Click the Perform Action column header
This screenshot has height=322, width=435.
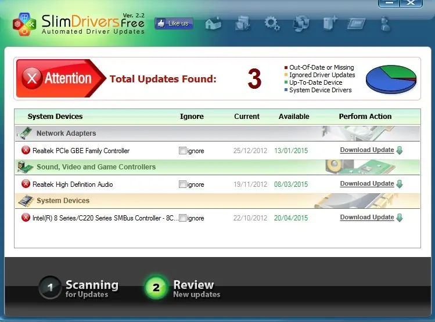coord(365,117)
